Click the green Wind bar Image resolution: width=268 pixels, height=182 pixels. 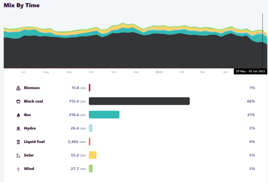pyautogui.click(x=91, y=168)
